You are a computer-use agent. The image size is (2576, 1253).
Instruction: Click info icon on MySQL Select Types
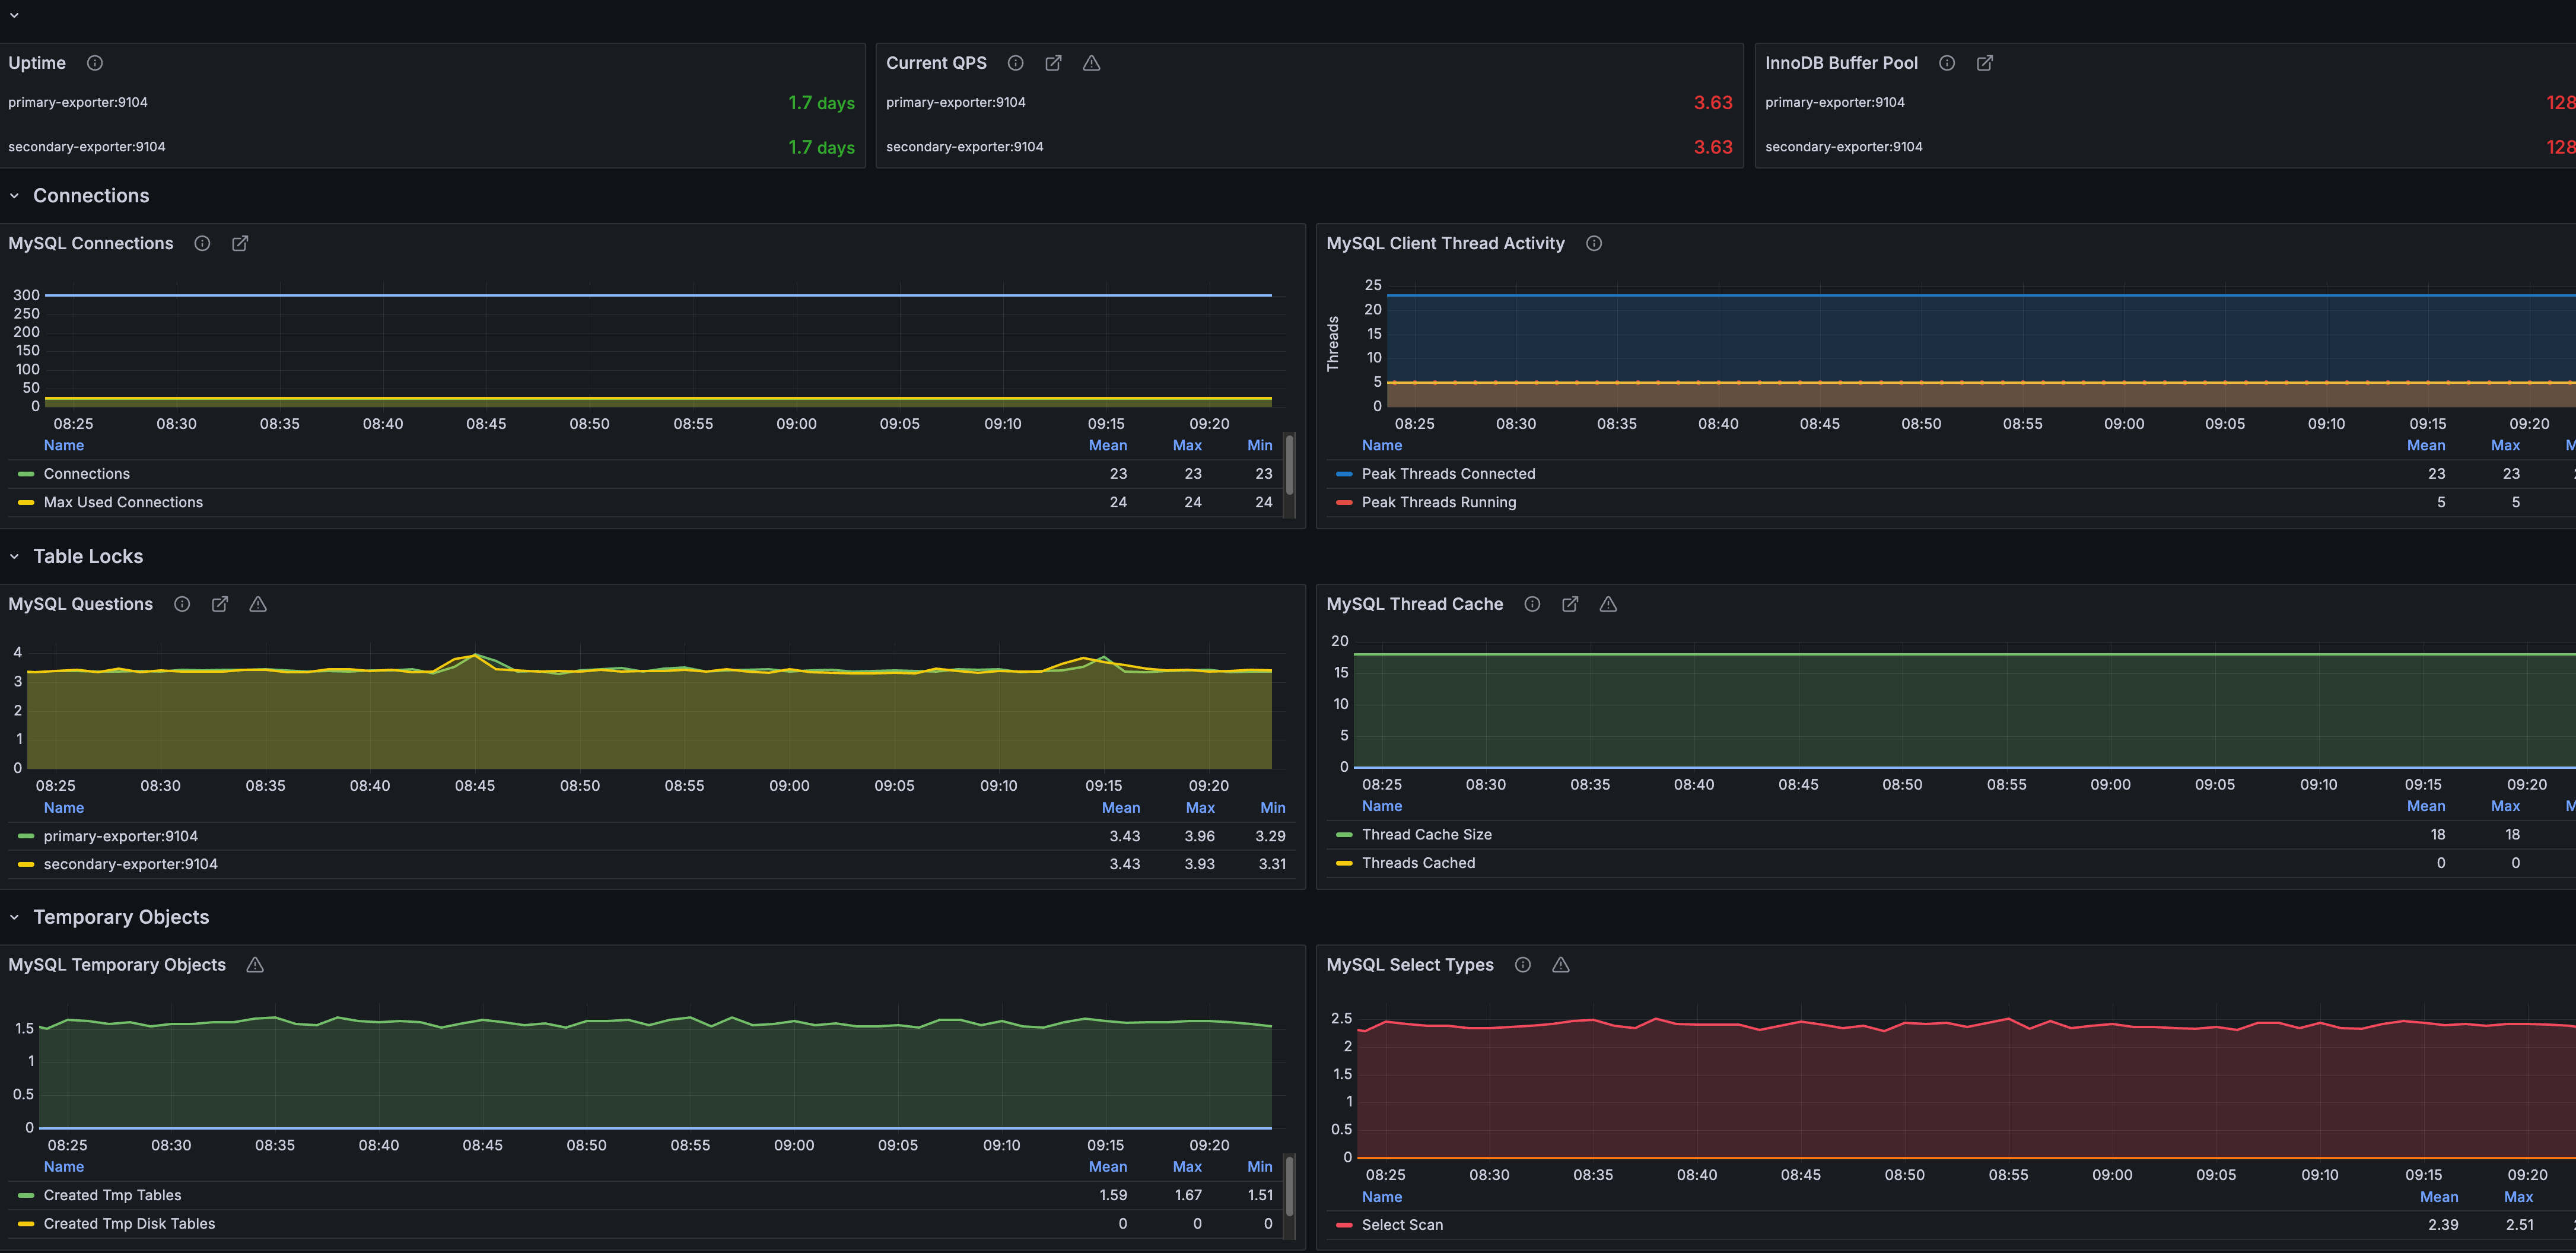click(x=1522, y=965)
